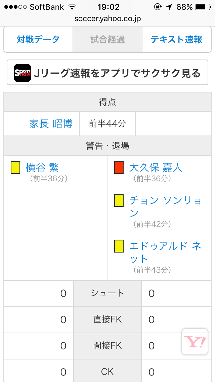Tap the yellow card next to チョン ソンリョン
Image resolution: width=215 pixels, height=382 pixels.
pyautogui.click(x=119, y=200)
